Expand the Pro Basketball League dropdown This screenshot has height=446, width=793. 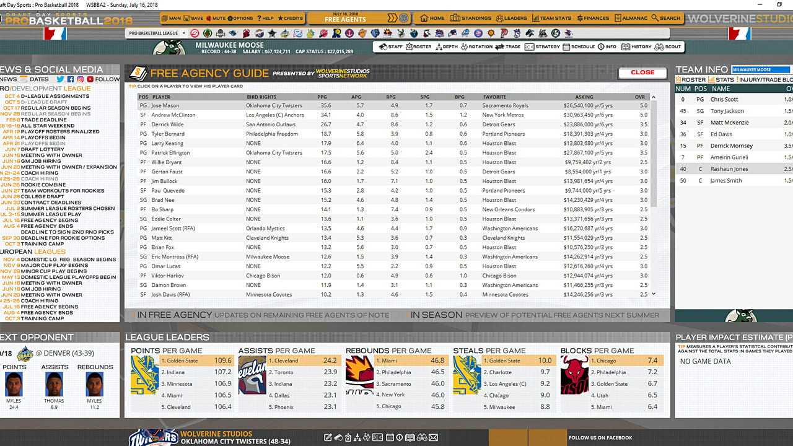(x=156, y=33)
